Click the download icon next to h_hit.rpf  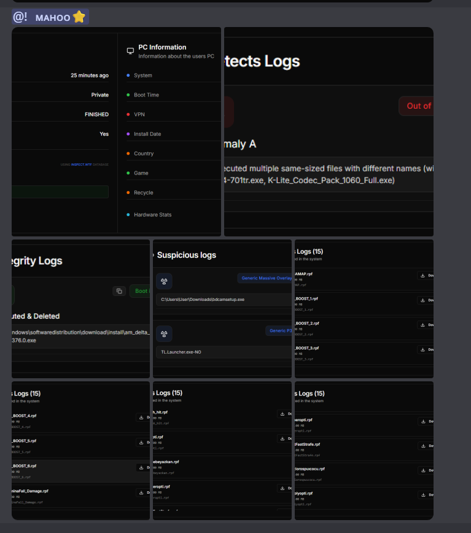(x=282, y=414)
